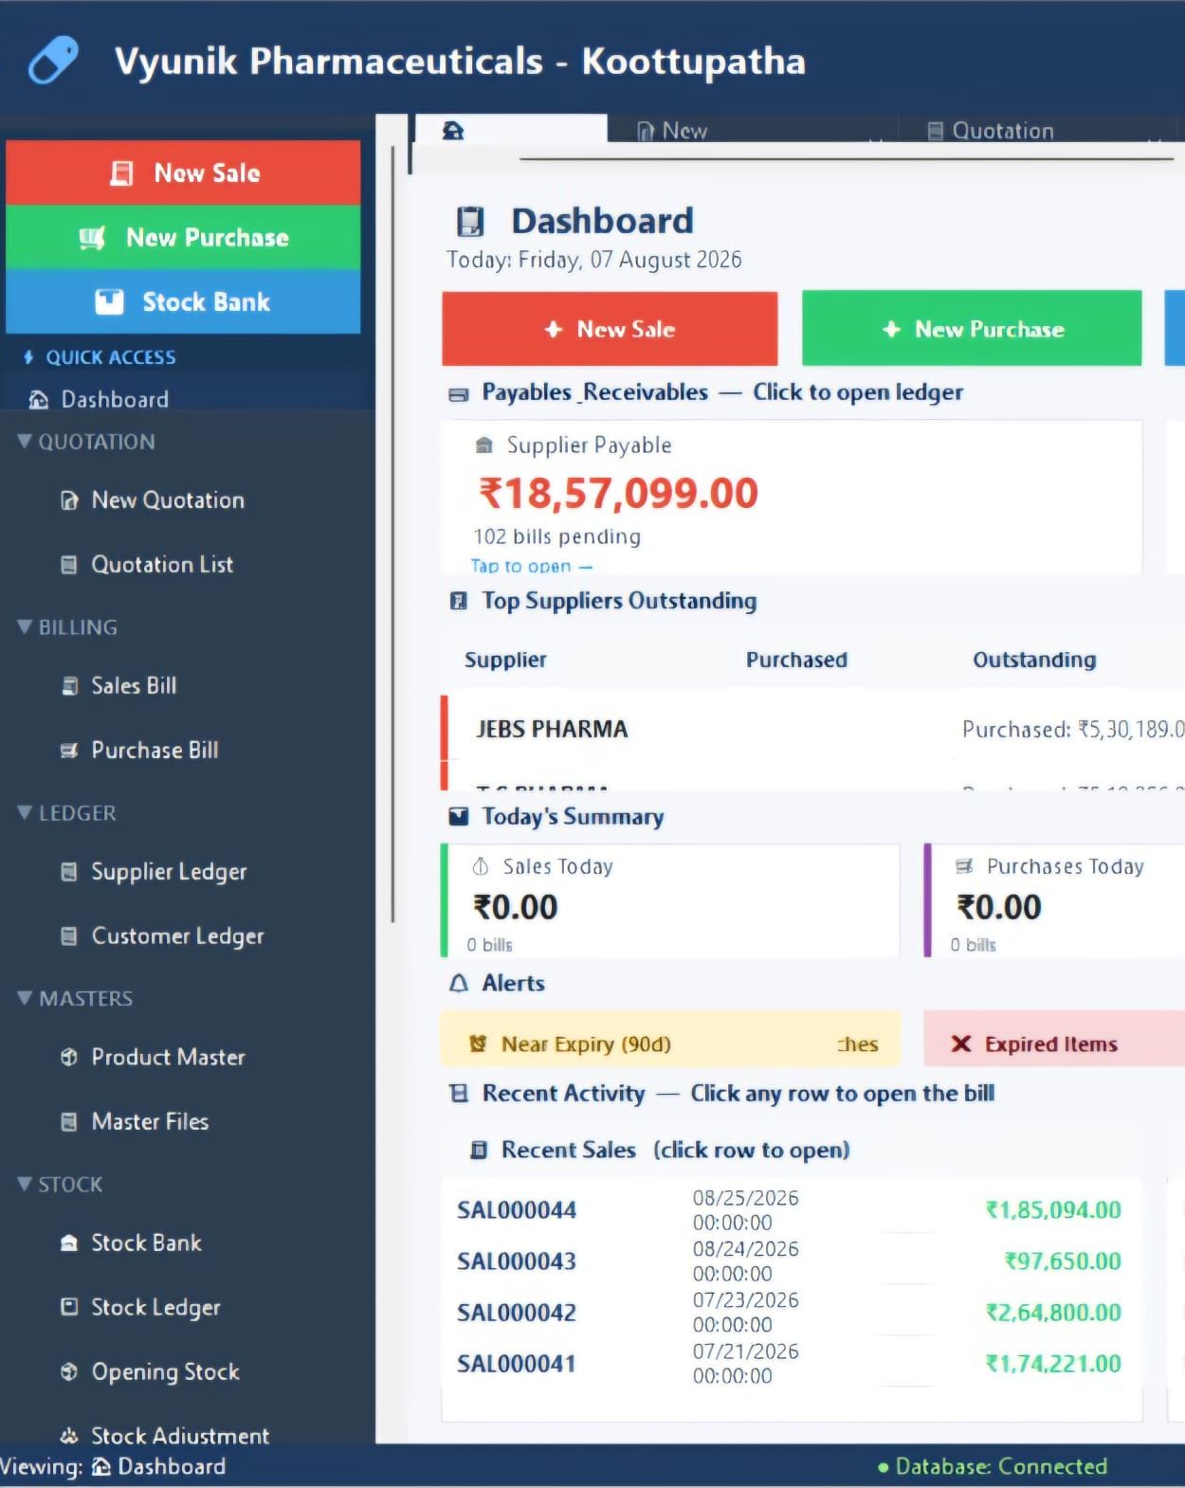
Task: Click the Purchased column header
Action: [x=796, y=660]
